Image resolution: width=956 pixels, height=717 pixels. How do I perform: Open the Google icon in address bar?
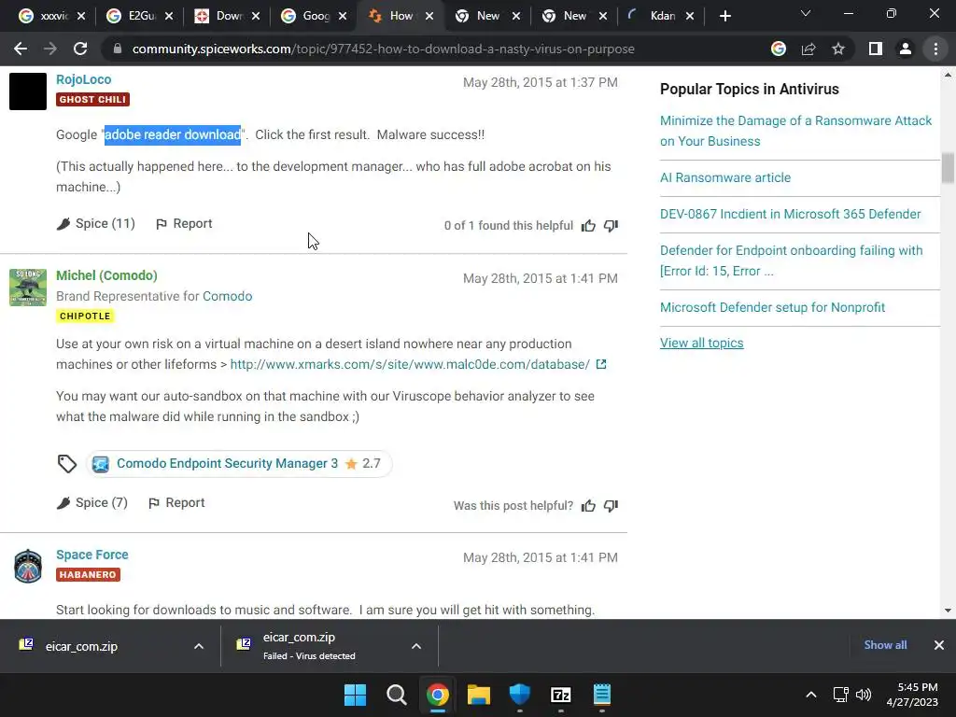tap(779, 49)
